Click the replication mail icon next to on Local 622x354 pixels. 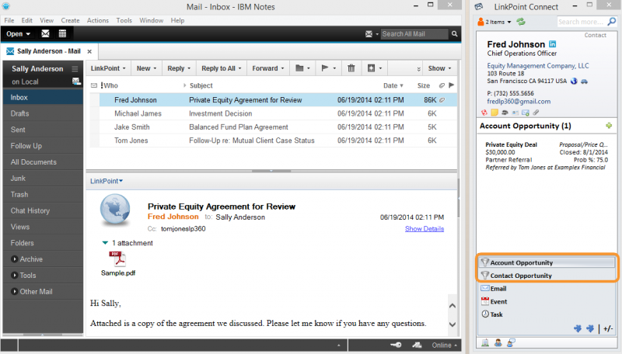pos(76,82)
